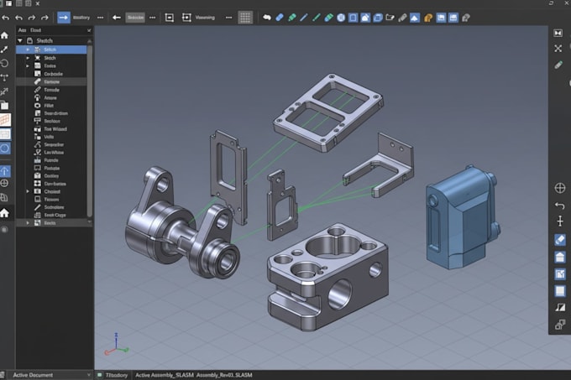Viewport: 571px width, 380px height.
Task: Click the green pencil icon in right panel
Action: pyautogui.click(x=558, y=65)
